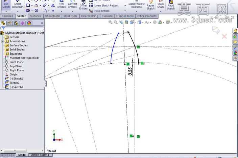The height and width of the screenshot is (158, 238).
Task: Choose the Ellipse sketch tool
Action: 45,5
